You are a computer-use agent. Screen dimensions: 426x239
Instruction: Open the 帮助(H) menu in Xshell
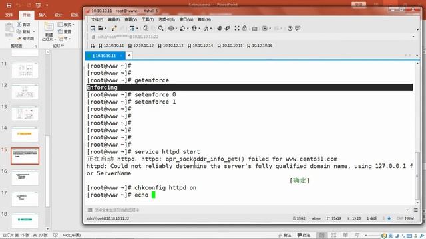(204, 19)
